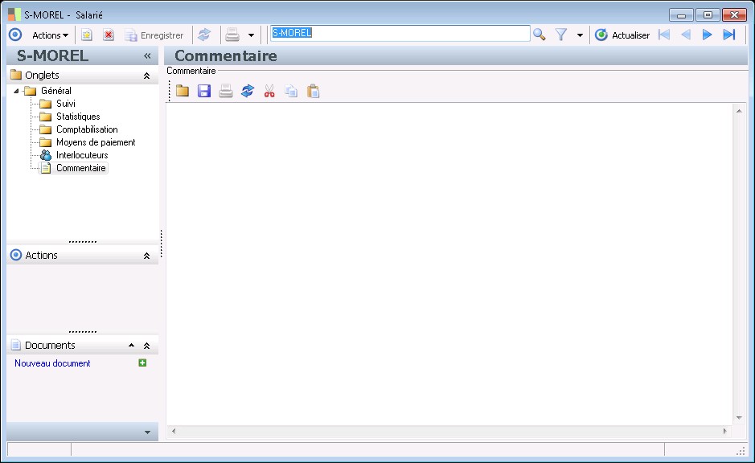Click the comment toolbar refresh icon
This screenshot has height=463, width=755.
coord(248,91)
